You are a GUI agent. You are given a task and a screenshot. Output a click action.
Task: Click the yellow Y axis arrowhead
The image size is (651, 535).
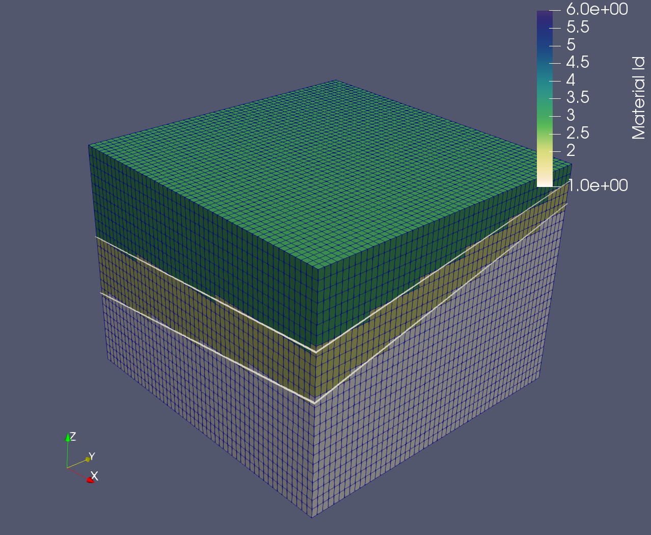coord(88,459)
